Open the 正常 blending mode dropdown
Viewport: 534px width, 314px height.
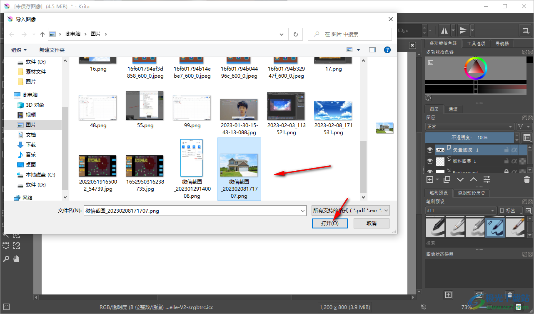pyautogui.click(x=470, y=126)
